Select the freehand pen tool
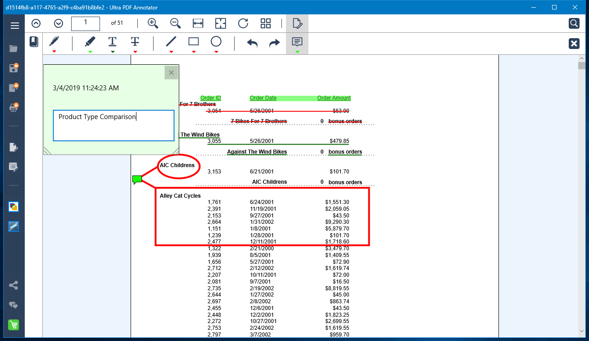 [x=54, y=43]
